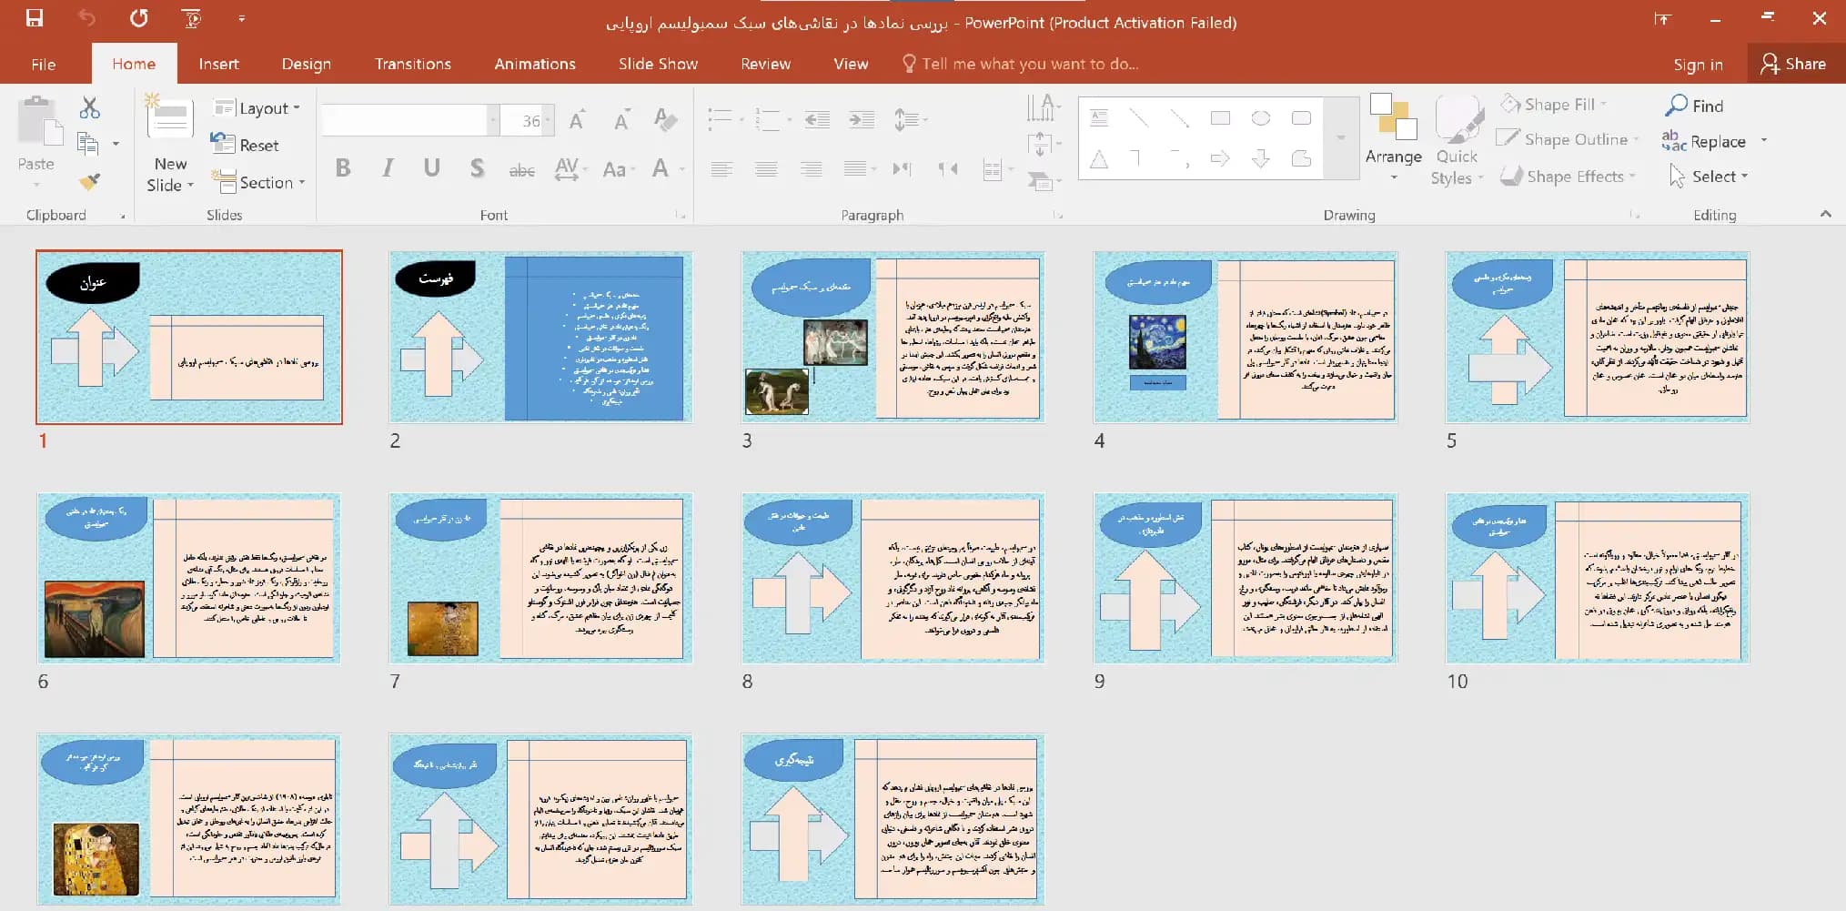Toggle Italic formatting
Image resolution: width=1846 pixels, height=911 pixels.
click(x=388, y=167)
